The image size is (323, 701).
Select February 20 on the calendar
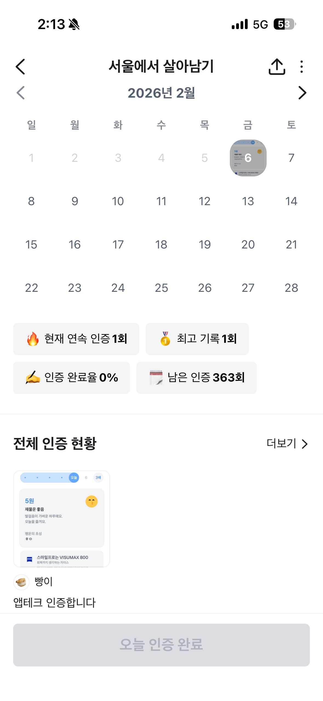pyautogui.click(x=248, y=245)
